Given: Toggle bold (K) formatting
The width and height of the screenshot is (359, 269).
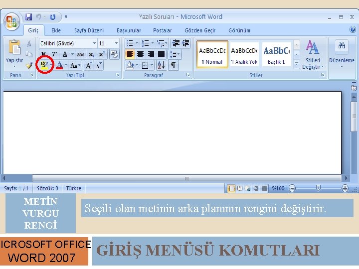Looking at the screenshot, I should pos(43,54).
